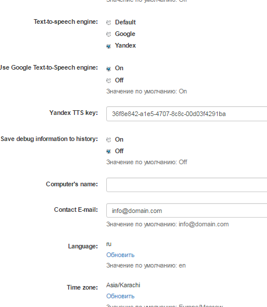This screenshot has width=267, height=307.
Task: Click the Computer's name label
Action: click(x=72, y=184)
